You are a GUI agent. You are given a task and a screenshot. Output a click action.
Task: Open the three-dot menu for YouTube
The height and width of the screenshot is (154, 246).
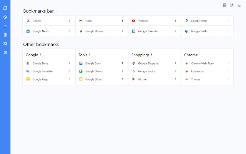pyautogui.click(x=175, y=20)
